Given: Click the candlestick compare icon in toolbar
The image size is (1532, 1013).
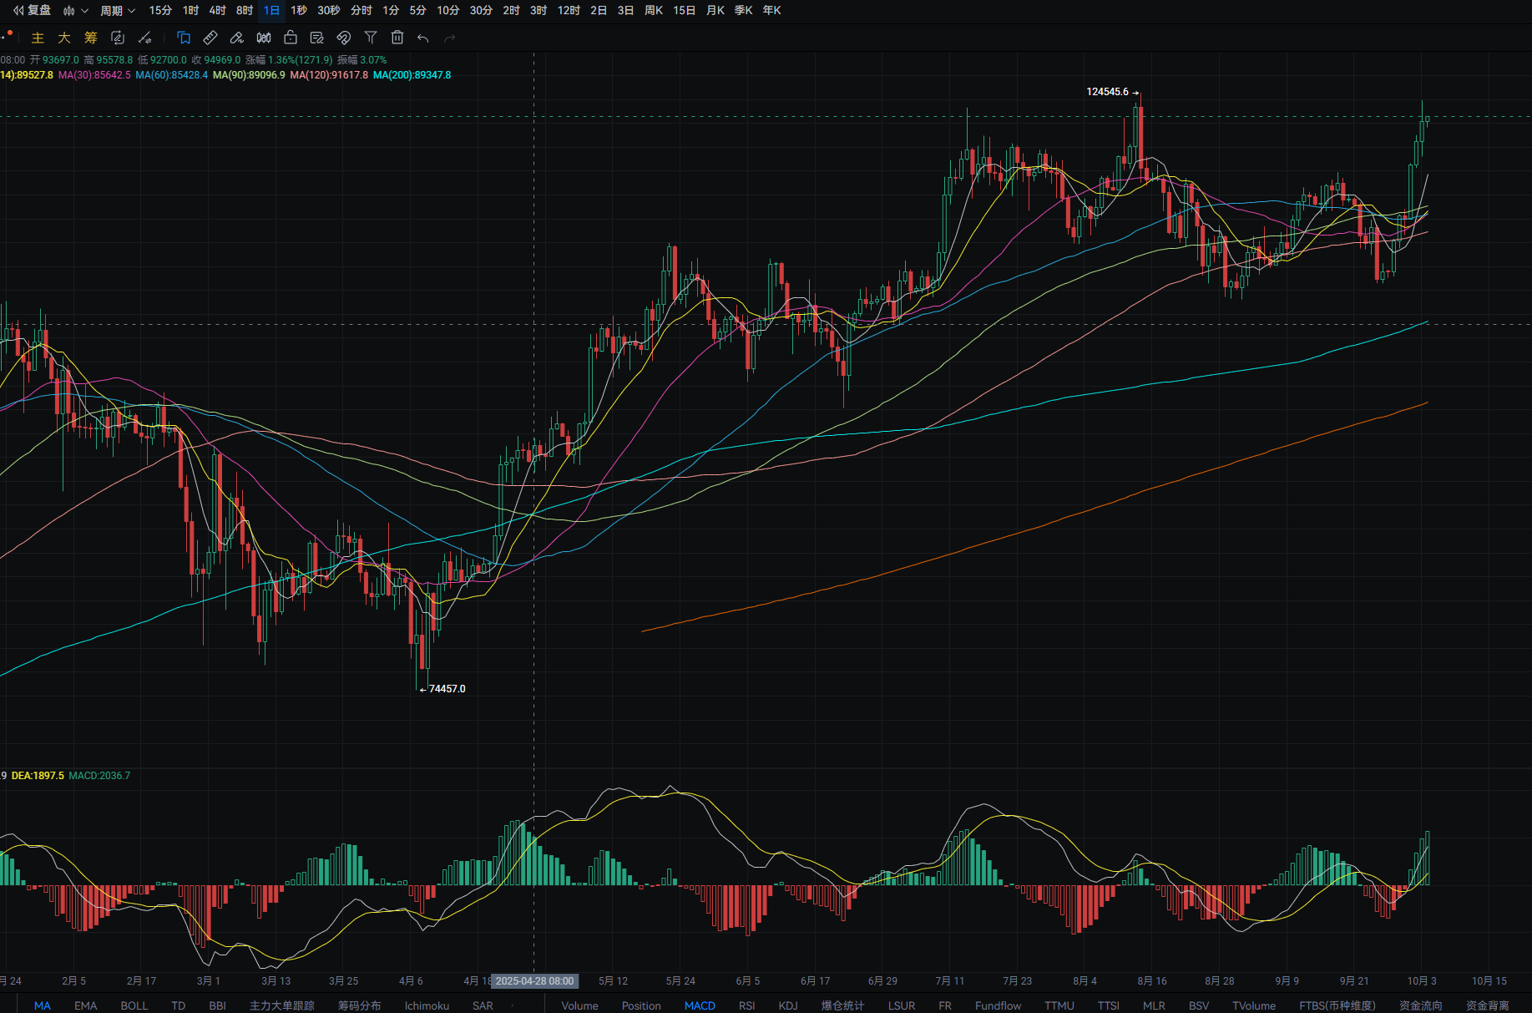Looking at the screenshot, I should coord(264,38).
